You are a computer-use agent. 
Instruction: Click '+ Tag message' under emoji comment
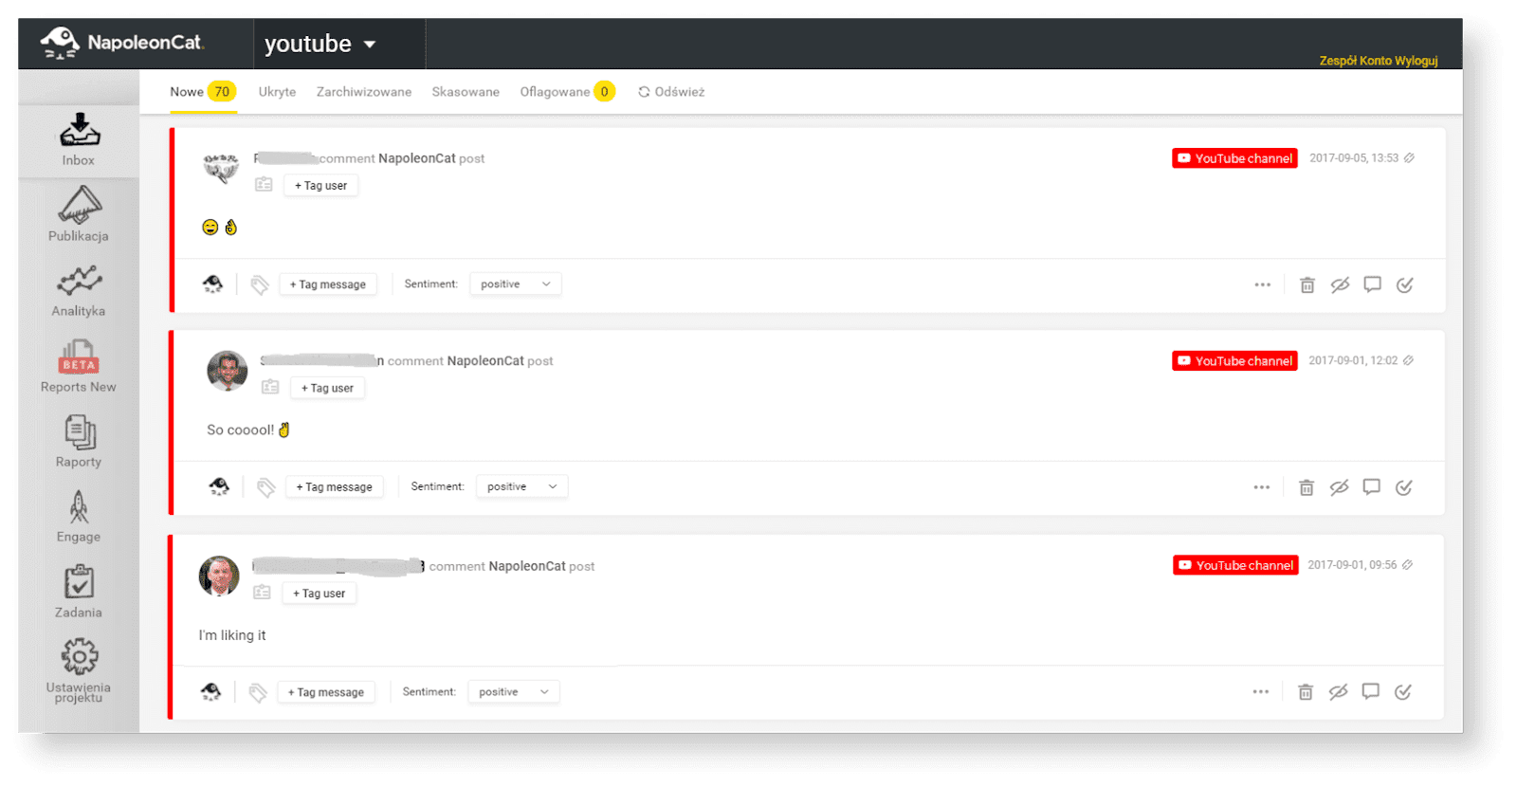[x=328, y=284]
